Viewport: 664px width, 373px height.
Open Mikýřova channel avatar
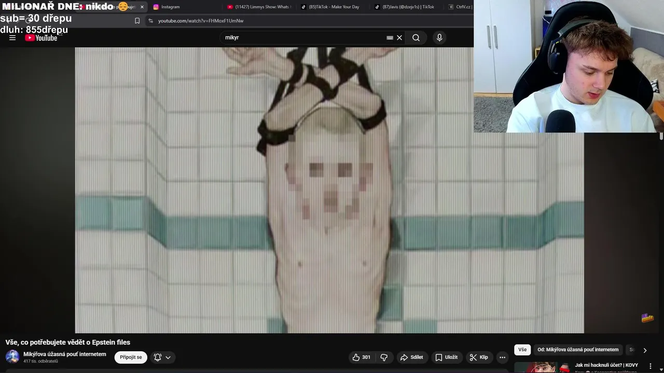pos(12,357)
